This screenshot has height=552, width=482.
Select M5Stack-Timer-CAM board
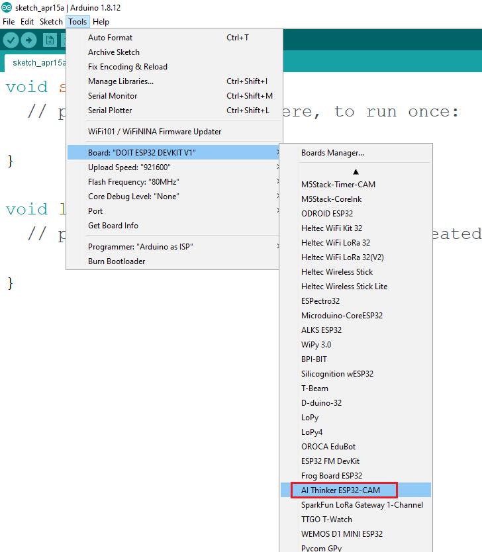coord(356,185)
